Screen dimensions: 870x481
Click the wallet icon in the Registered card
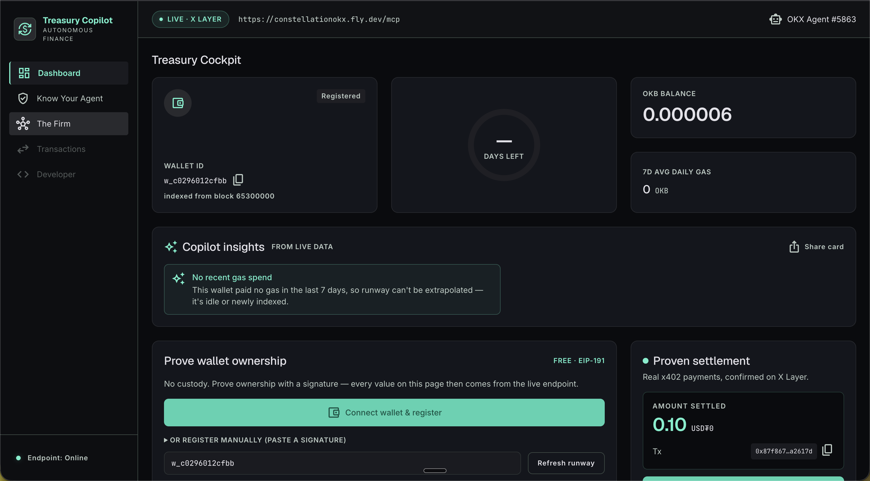[x=178, y=103]
